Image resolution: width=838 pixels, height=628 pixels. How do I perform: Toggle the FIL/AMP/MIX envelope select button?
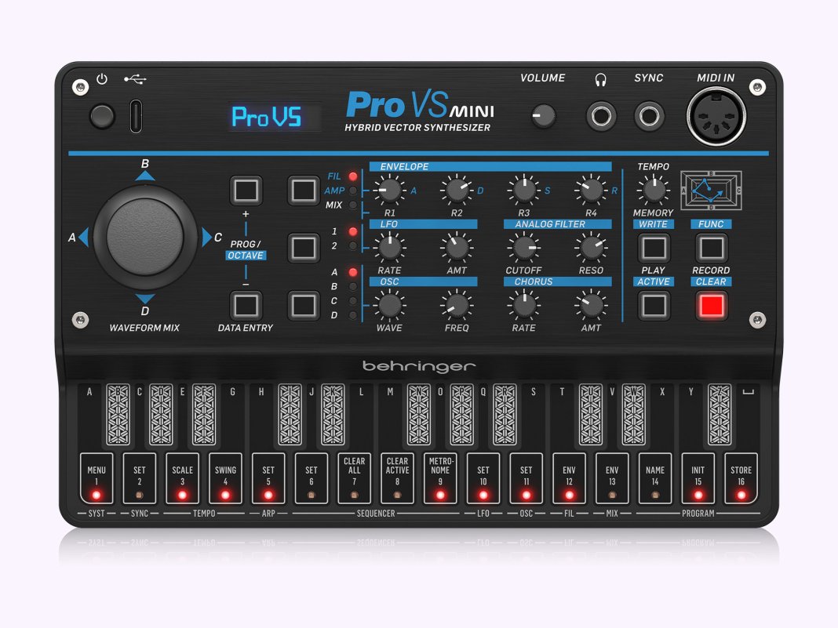[304, 190]
